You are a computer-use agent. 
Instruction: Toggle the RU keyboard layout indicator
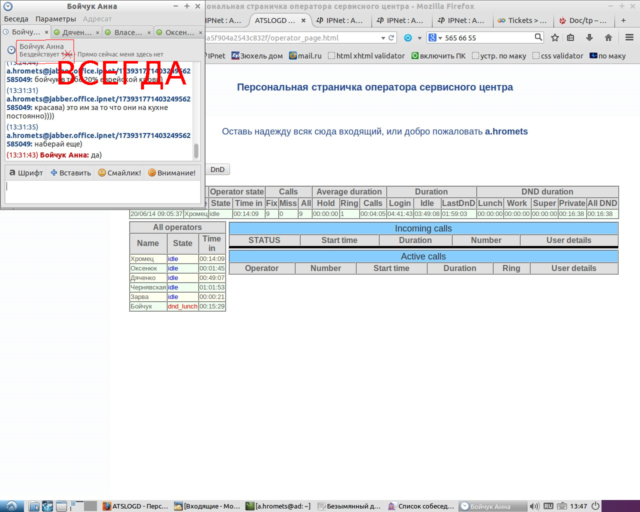coord(548,506)
